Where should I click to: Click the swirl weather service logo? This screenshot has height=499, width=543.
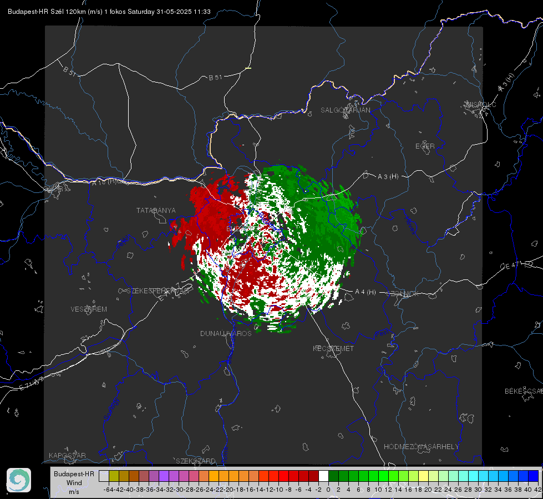click(x=19, y=480)
